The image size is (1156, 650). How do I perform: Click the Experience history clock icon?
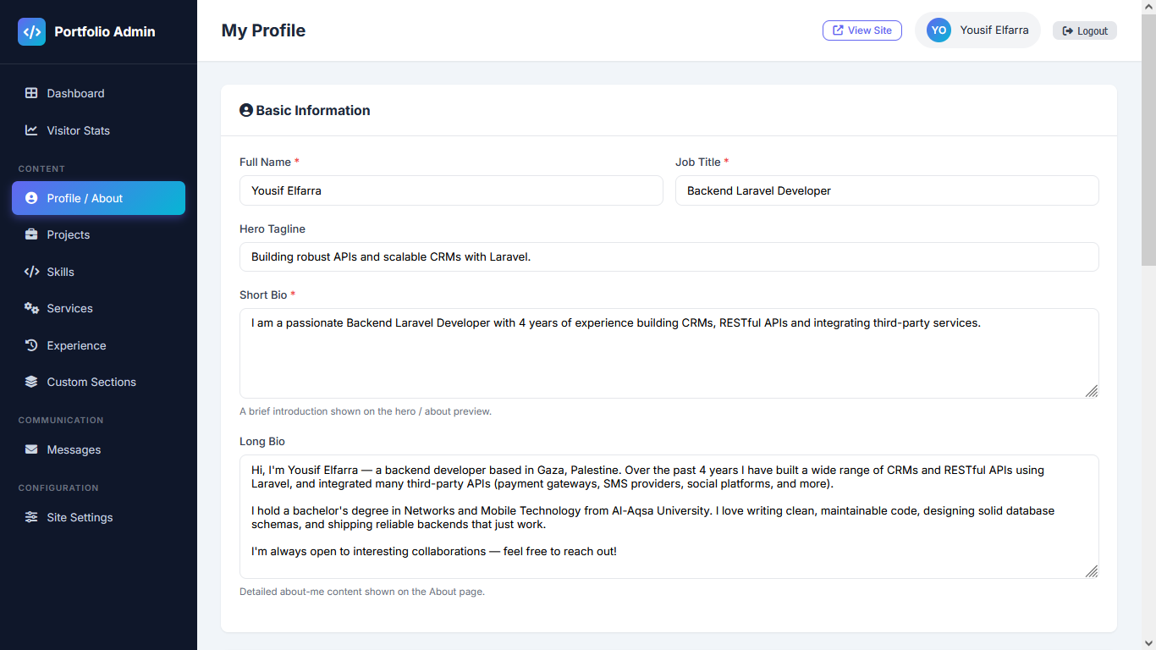point(31,345)
